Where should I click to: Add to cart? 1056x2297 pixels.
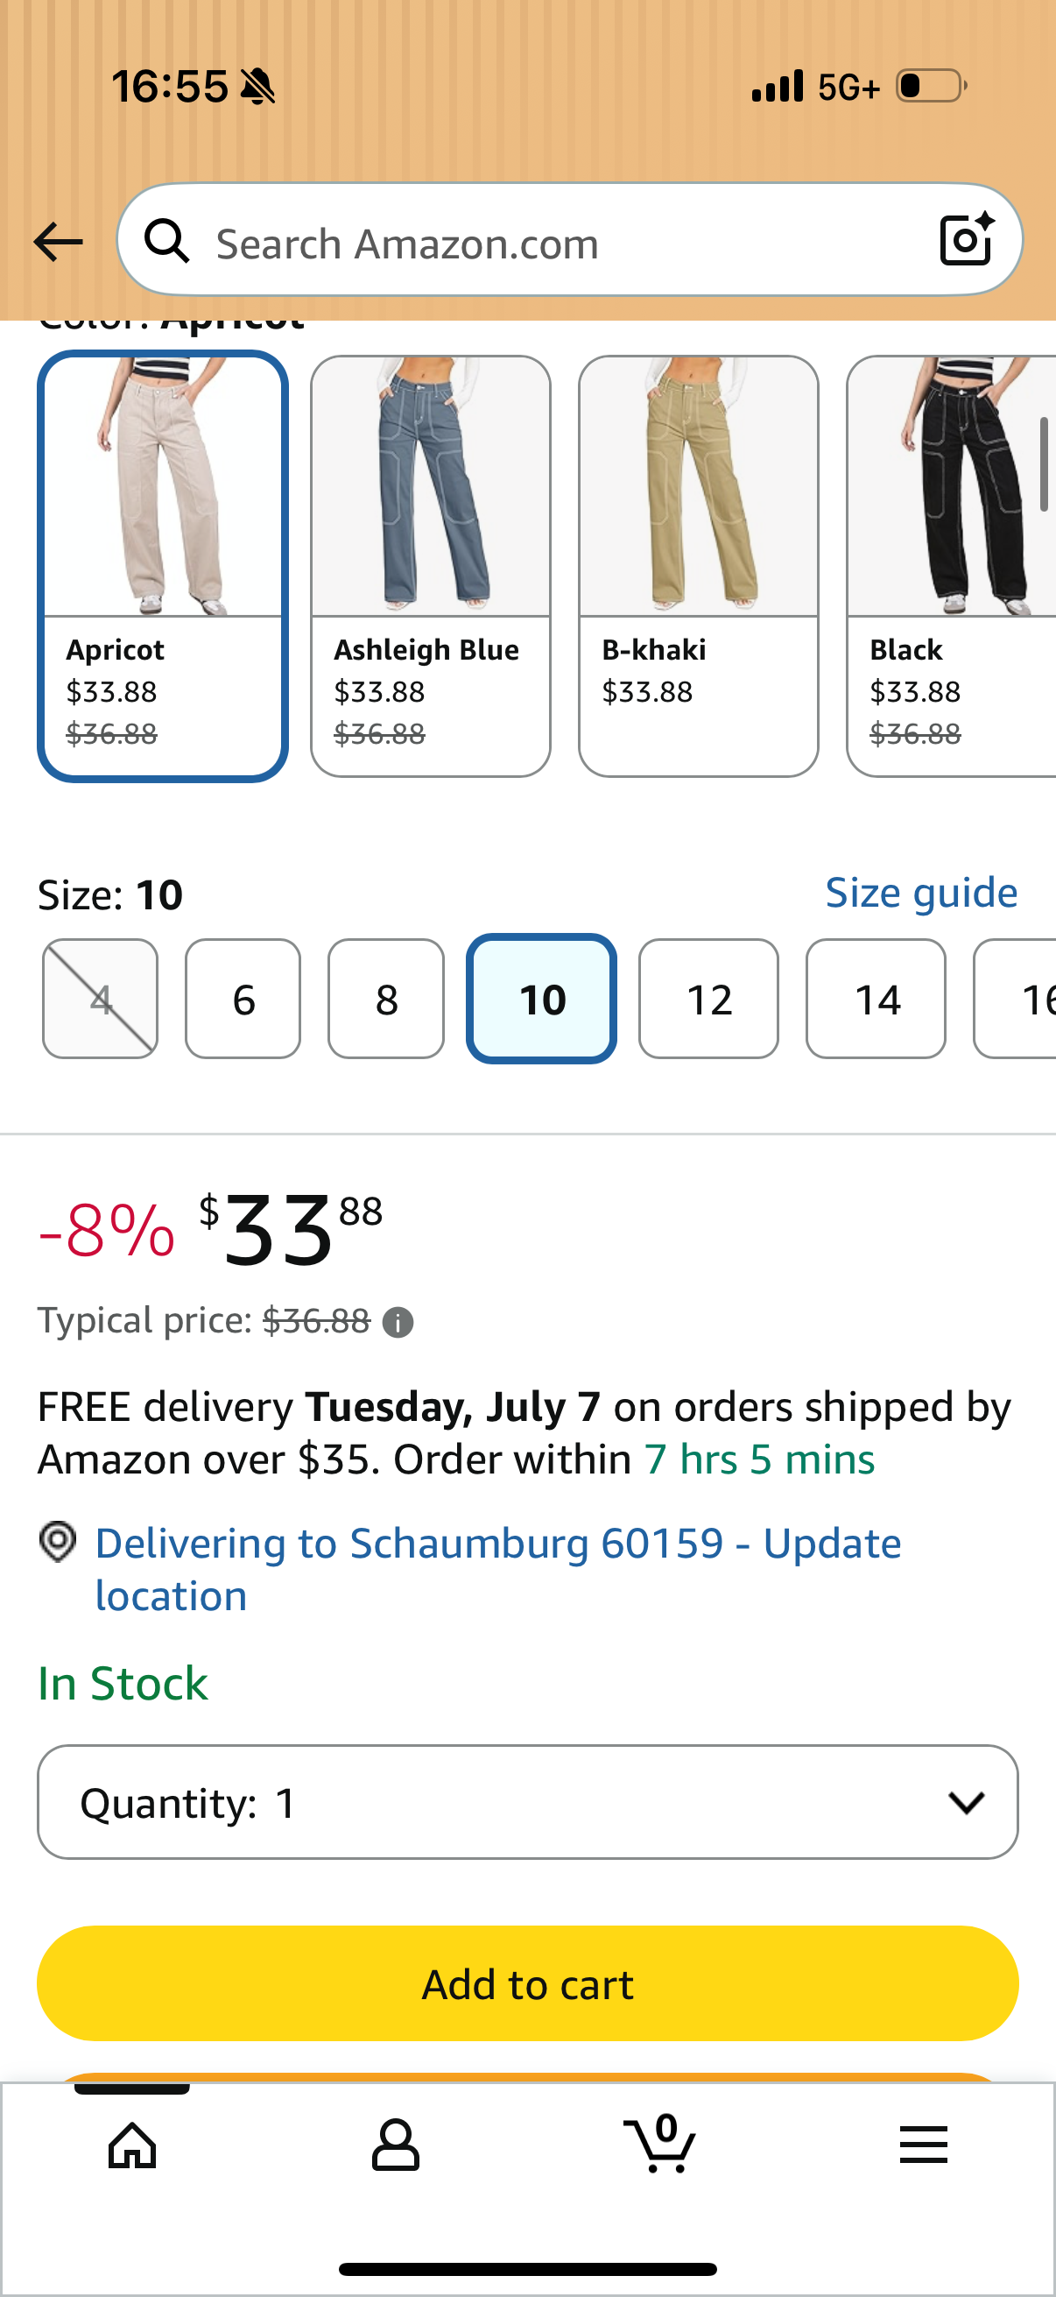pos(527,1984)
